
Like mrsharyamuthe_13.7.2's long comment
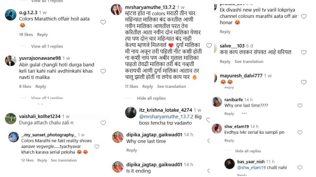click(209, 46)
